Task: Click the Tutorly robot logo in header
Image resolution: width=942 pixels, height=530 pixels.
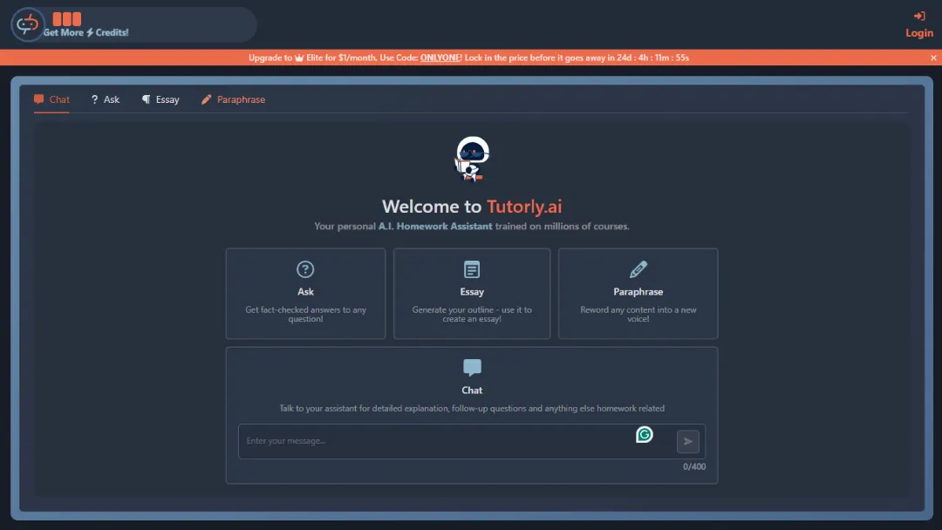Action: [x=27, y=24]
